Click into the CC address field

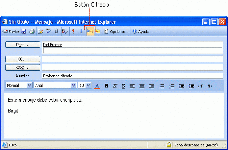click(132, 59)
